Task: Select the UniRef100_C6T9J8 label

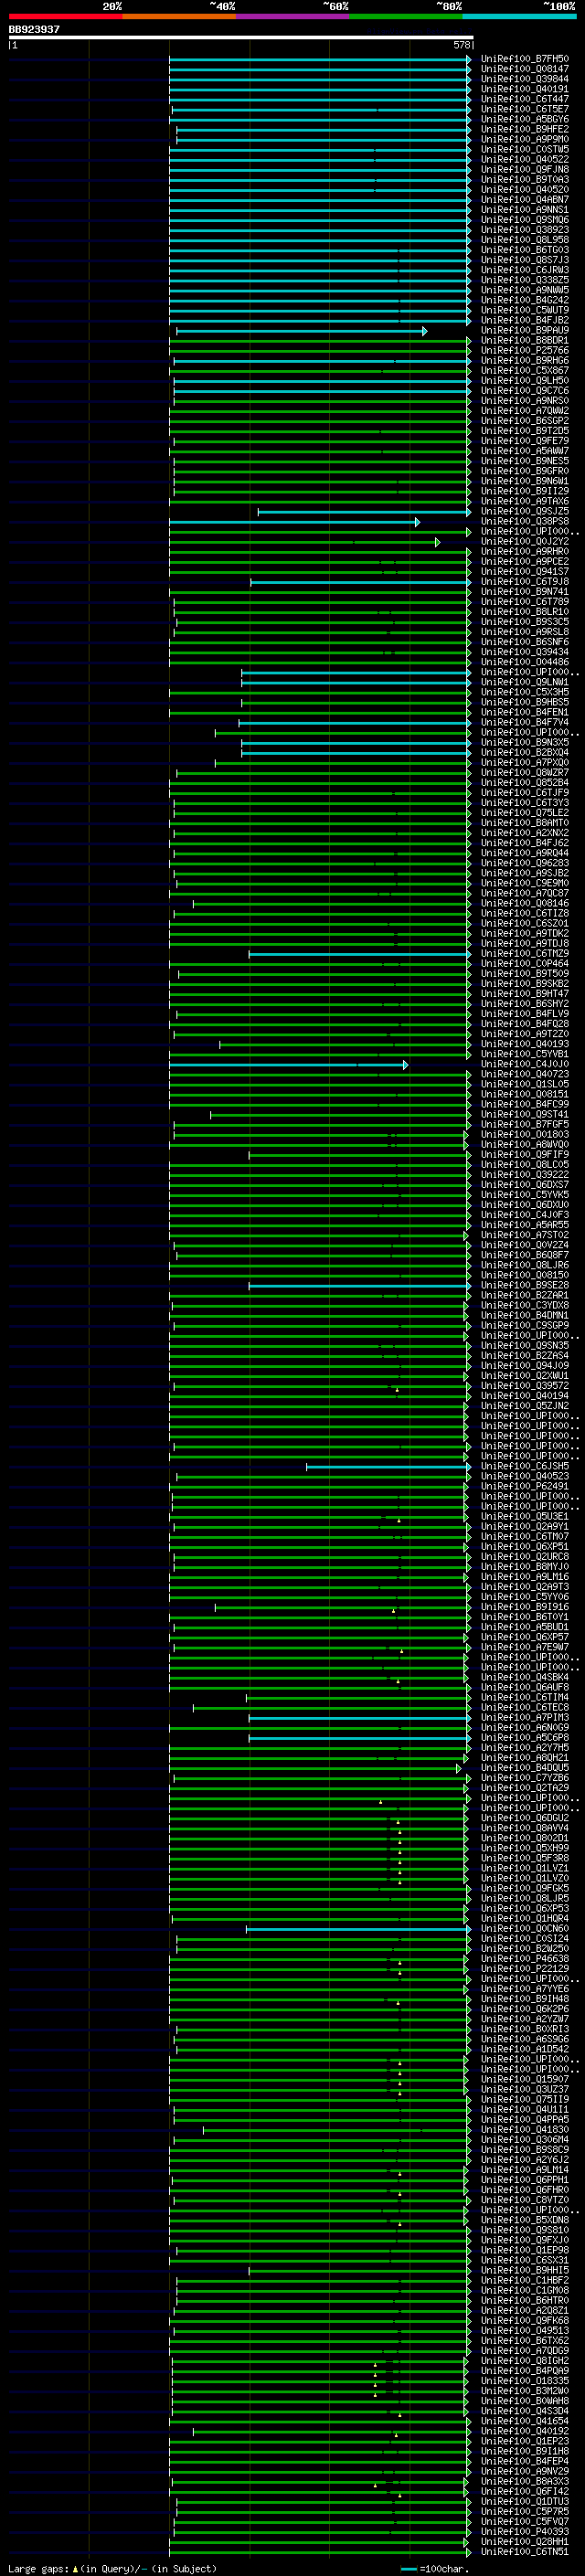Action: pyautogui.click(x=525, y=582)
